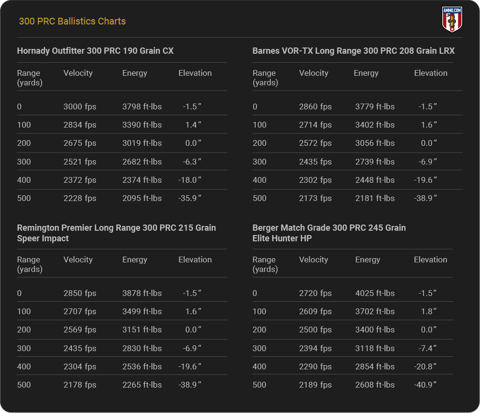Click the -18.0" elevation value

190,180
